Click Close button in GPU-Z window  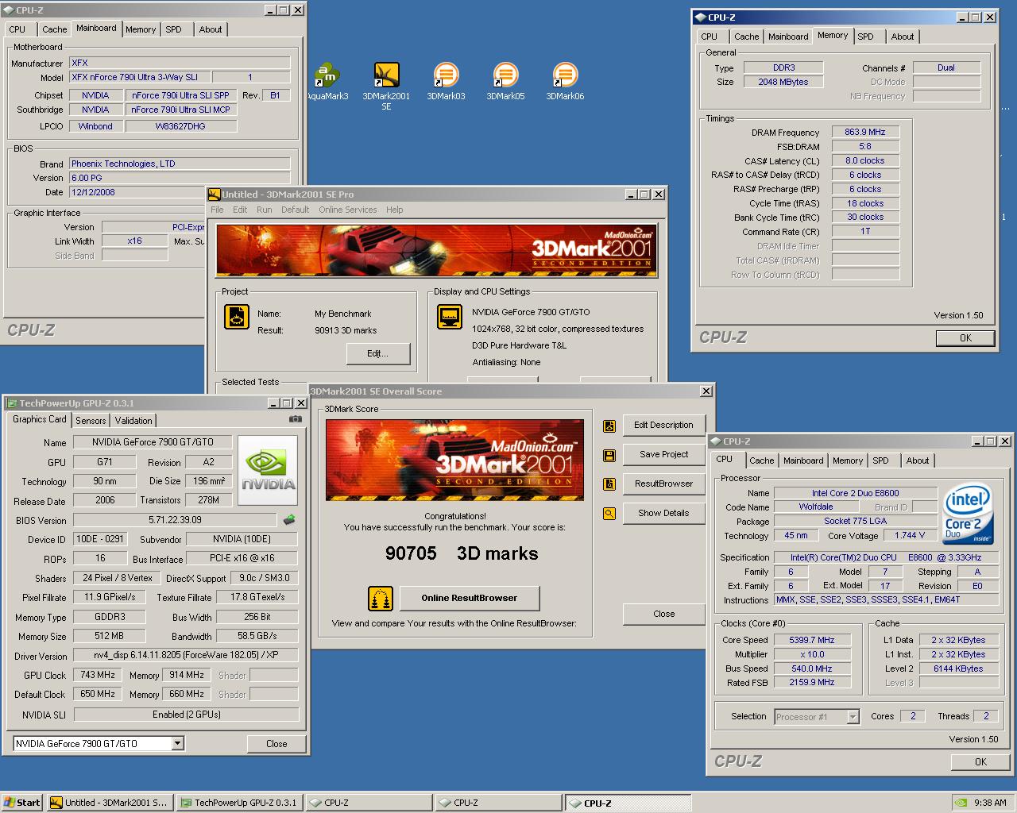coord(276,744)
